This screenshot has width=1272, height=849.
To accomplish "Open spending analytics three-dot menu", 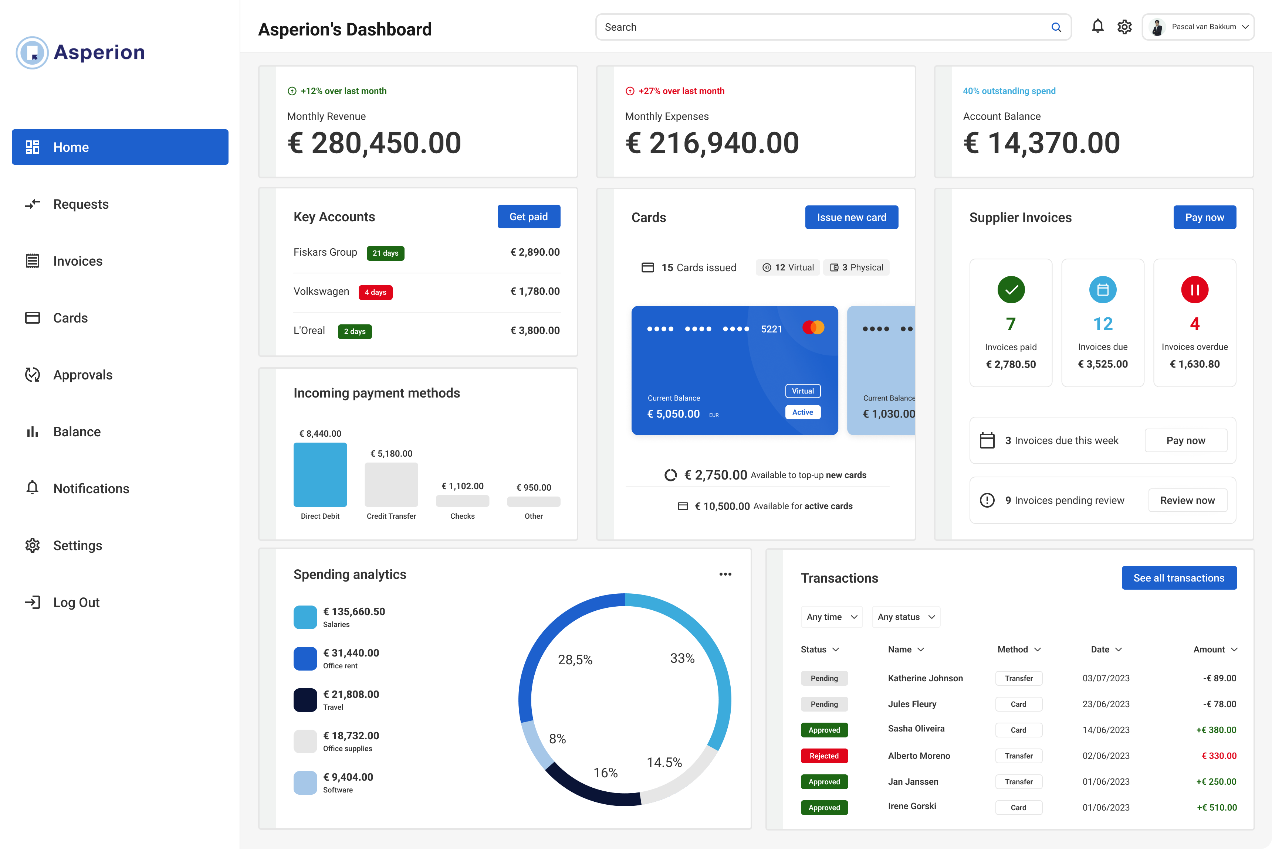I will click(725, 574).
